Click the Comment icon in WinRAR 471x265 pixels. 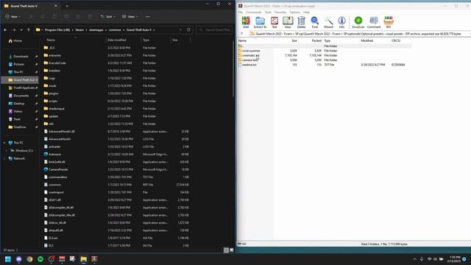coord(374,22)
